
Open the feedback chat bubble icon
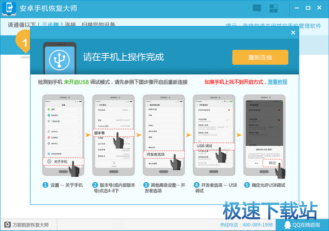[x=257, y=8]
